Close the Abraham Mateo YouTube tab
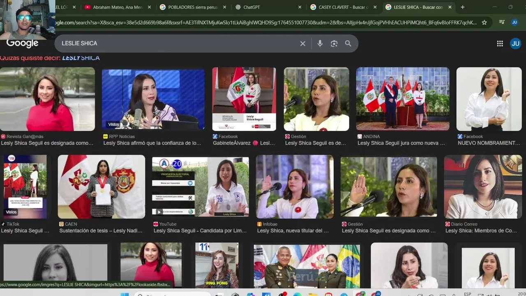 click(149, 7)
